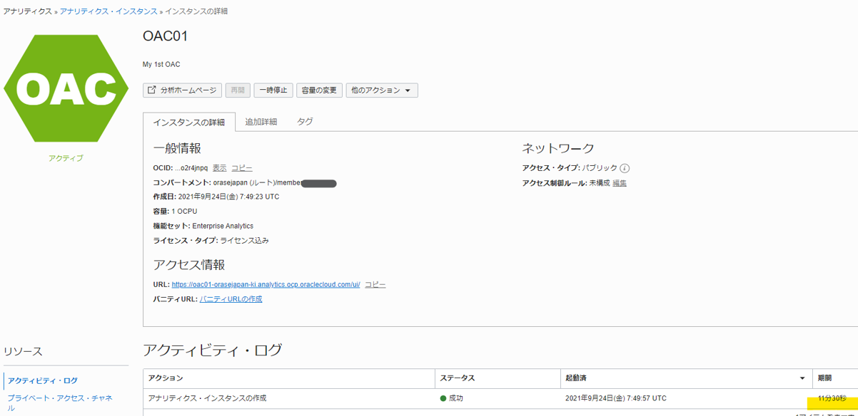Image resolution: width=858 pixels, height=416 pixels.
Task: Reveal the full OCID via 表示
Action: tap(219, 167)
